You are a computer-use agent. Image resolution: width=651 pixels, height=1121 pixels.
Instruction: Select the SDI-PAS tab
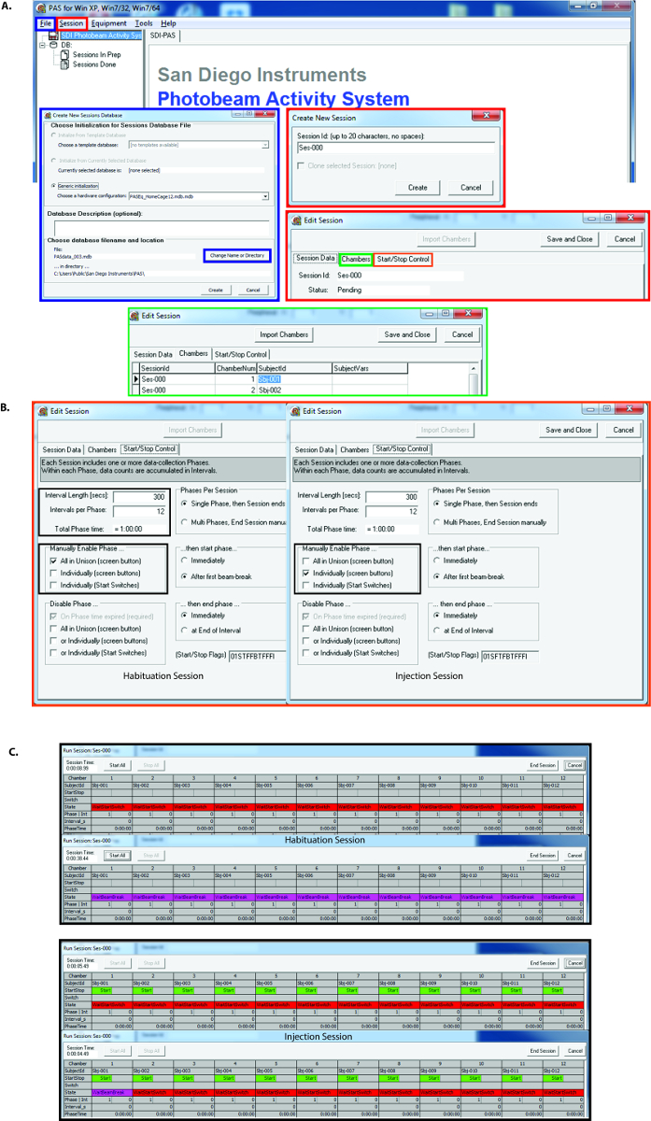pos(164,35)
